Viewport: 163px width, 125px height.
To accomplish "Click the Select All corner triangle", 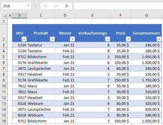I will (5, 15).
